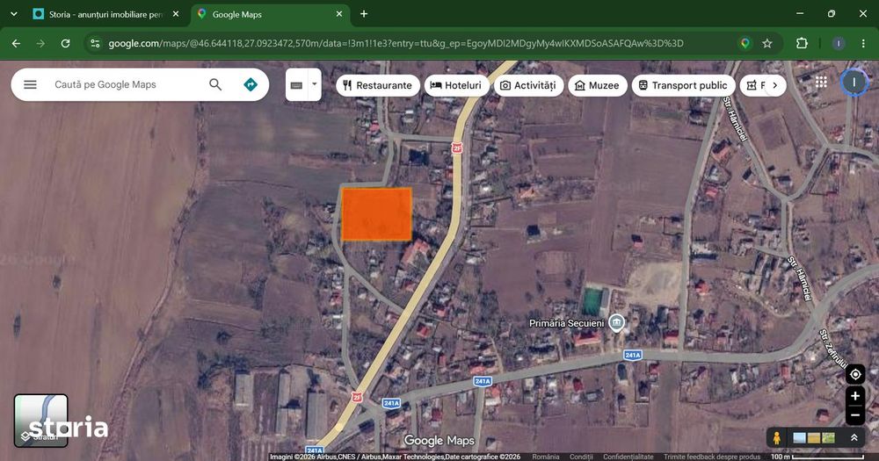The image size is (879, 461).
Task: Open the Chrome profile avatar
Action: [x=838, y=43]
